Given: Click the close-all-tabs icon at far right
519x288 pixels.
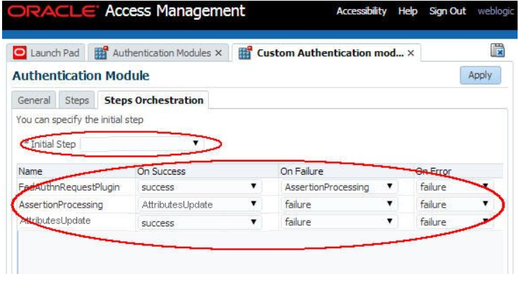Looking at the screenshot, I should 497,50.
